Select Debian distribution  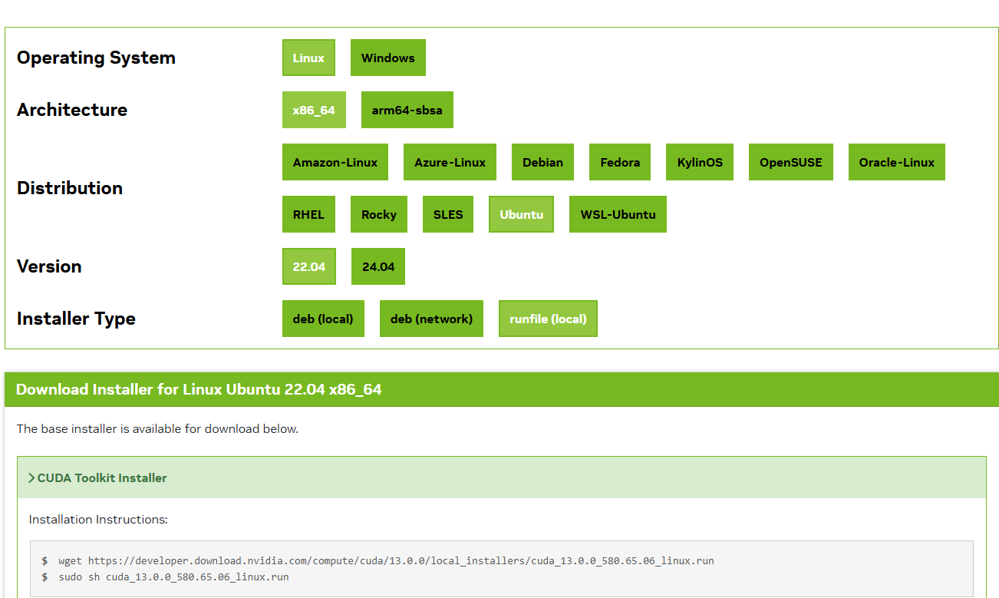click(542, 162)
